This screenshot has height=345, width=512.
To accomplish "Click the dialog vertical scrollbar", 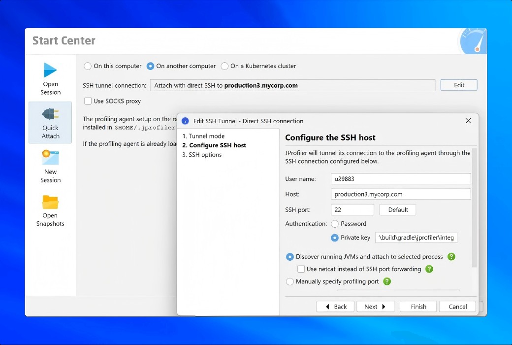I will (475, 208).
